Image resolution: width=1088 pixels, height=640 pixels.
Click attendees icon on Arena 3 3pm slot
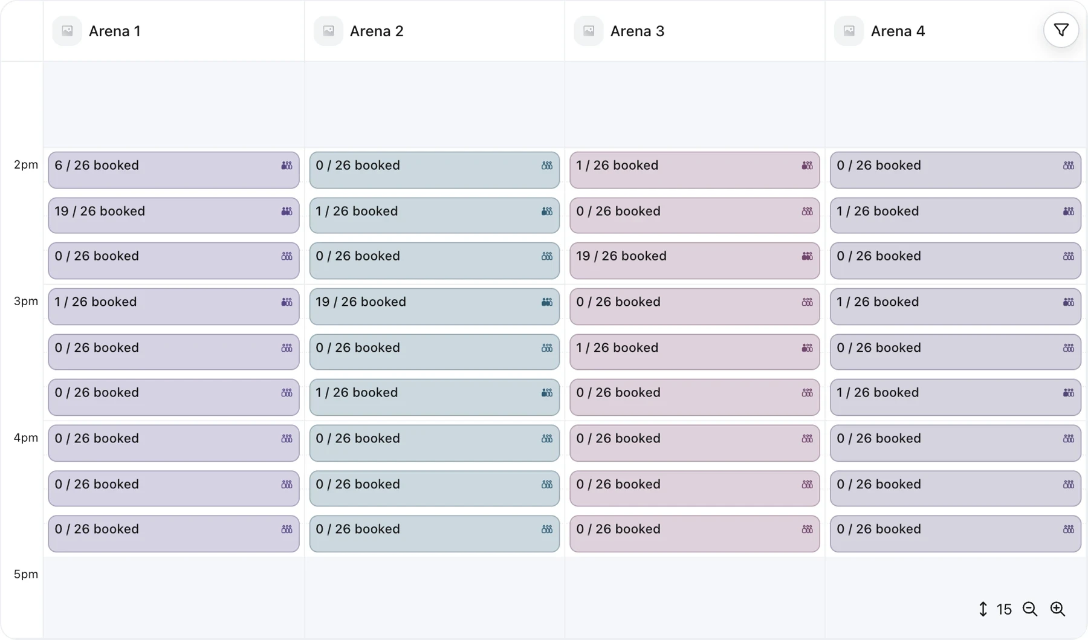[807, 302]
